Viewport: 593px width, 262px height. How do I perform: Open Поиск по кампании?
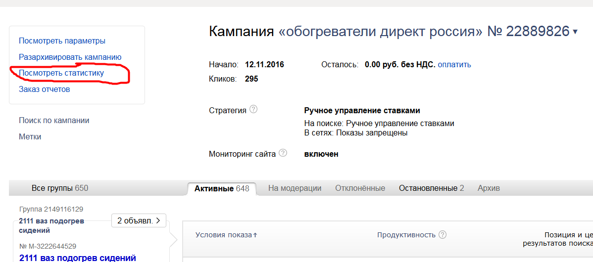[54, 120]
